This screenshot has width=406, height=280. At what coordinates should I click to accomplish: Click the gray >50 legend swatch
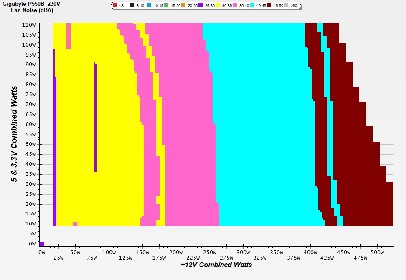[287, 6]
